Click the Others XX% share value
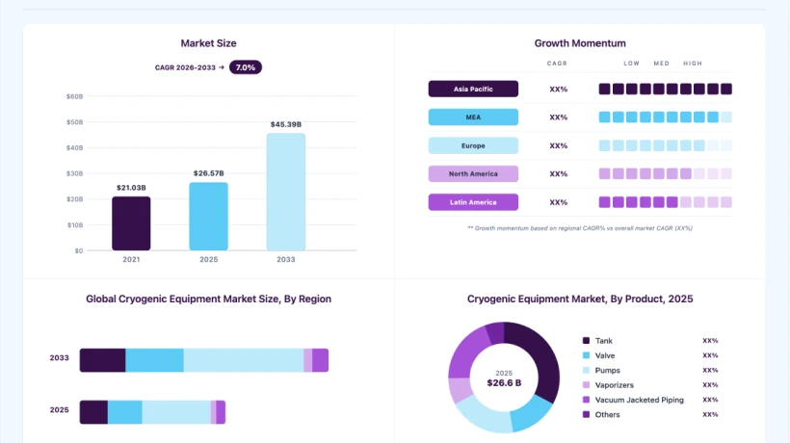The width and height of the screenshot is (790, 443). pos(710,414)
